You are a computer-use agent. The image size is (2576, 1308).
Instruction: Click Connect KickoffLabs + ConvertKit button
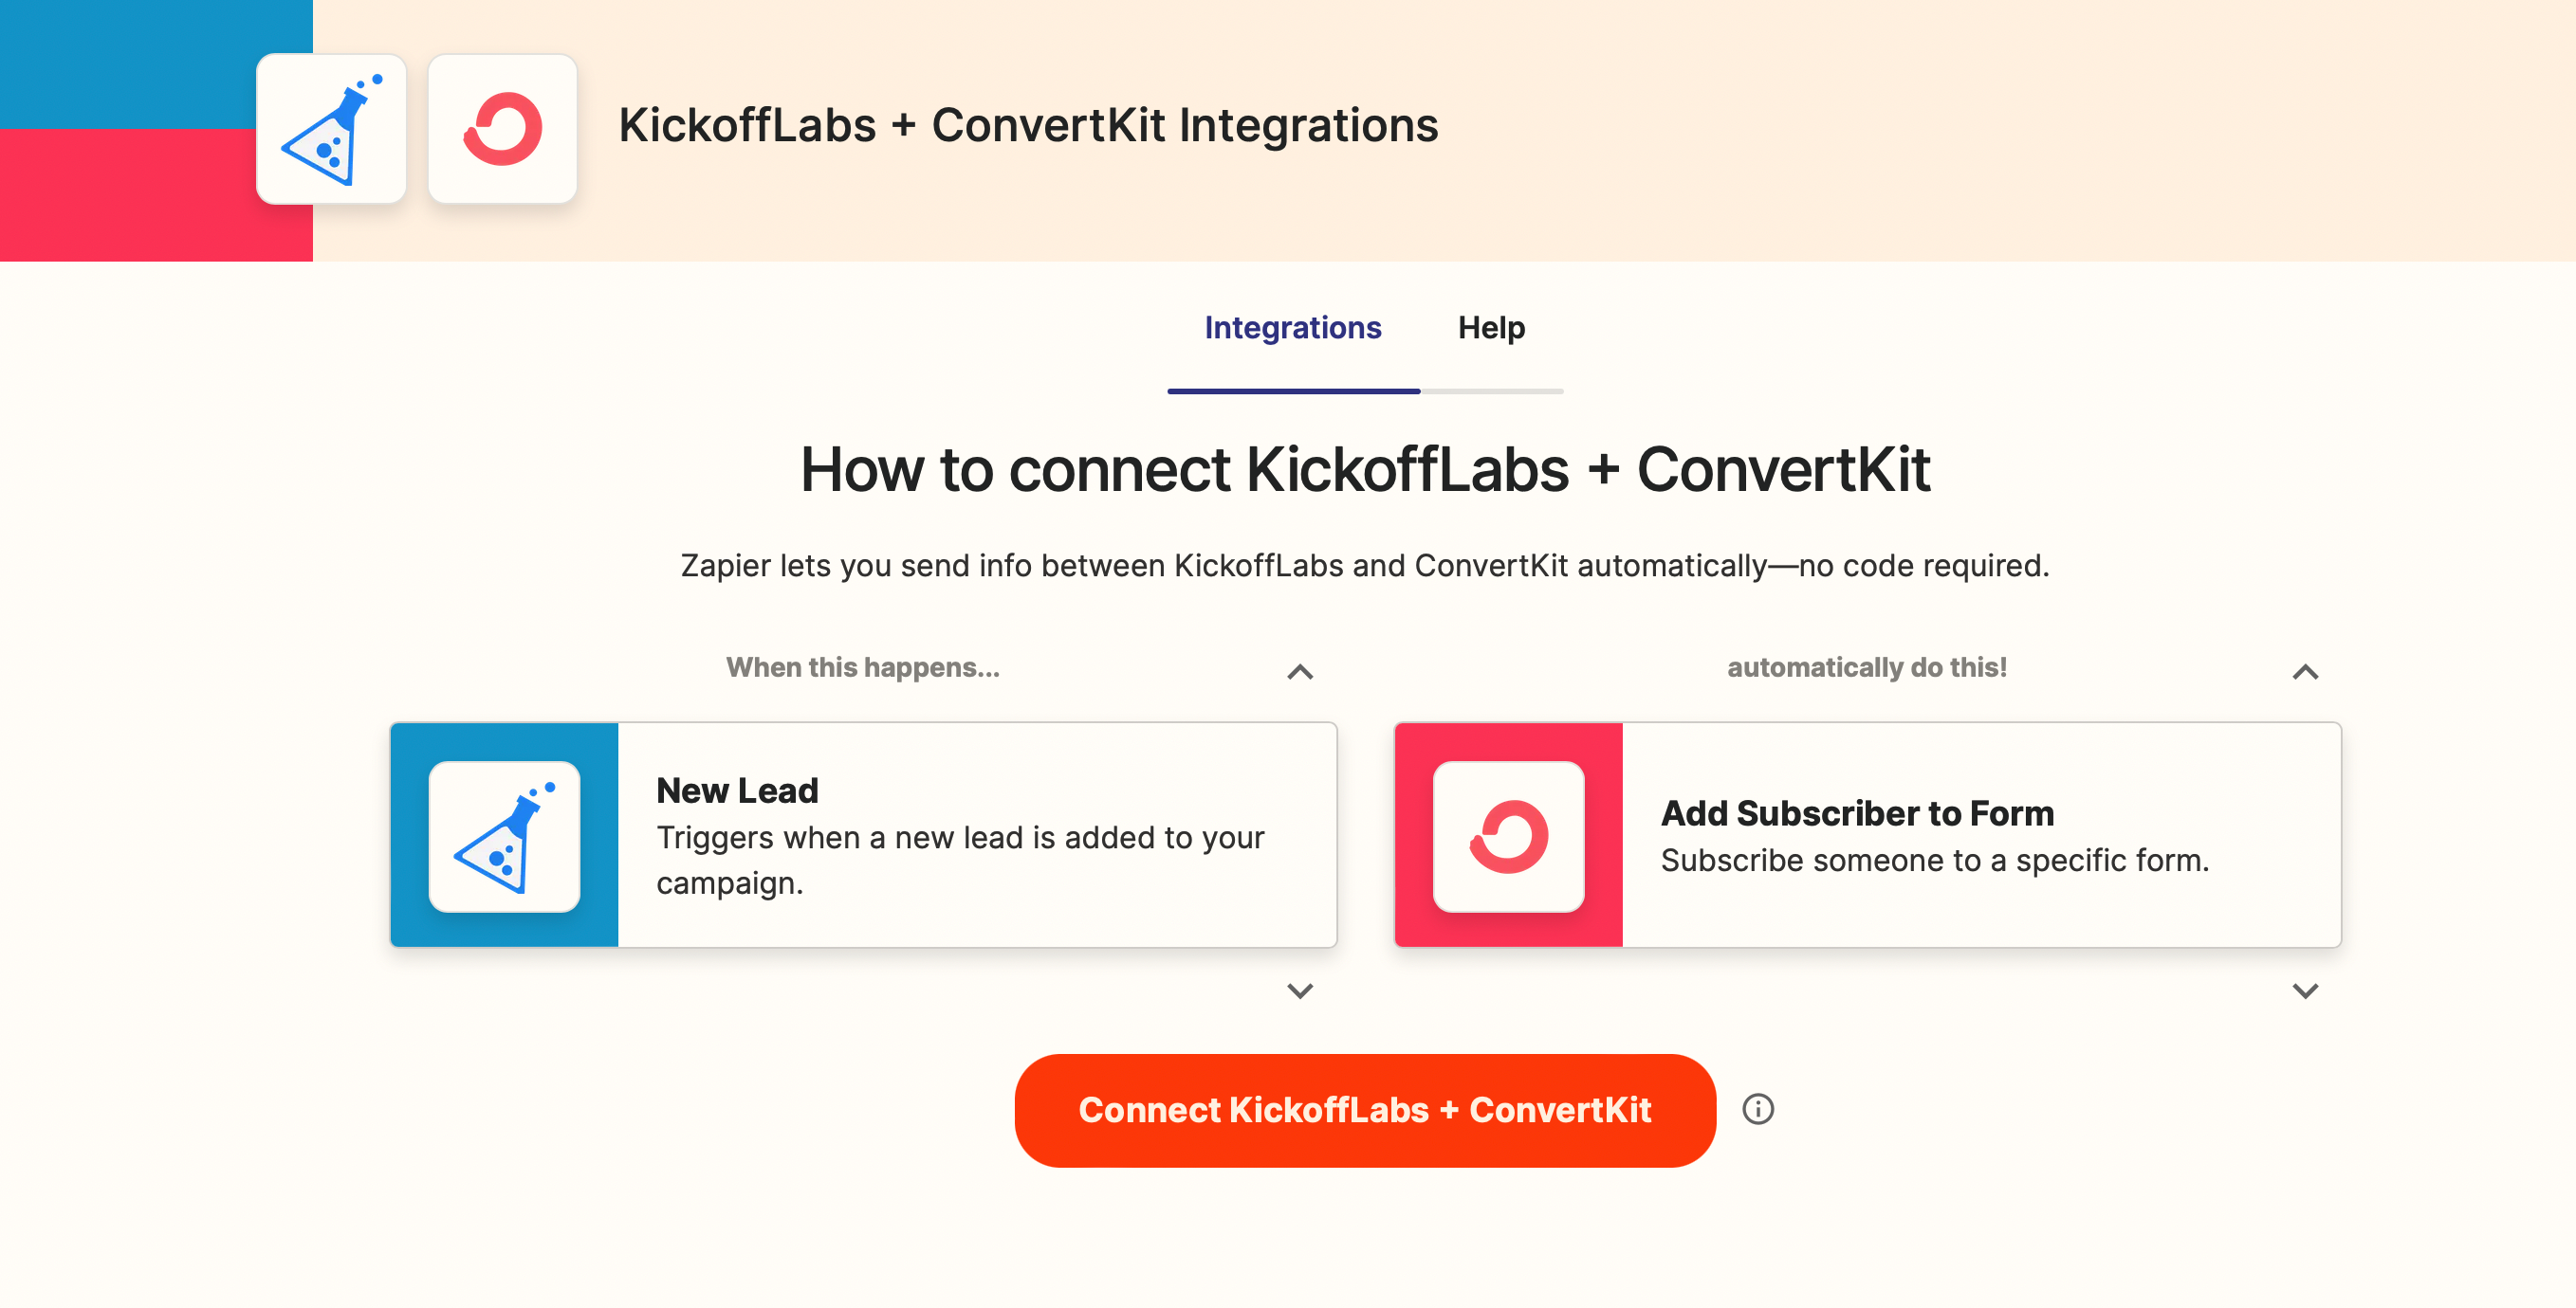tap(1364, 1109)
